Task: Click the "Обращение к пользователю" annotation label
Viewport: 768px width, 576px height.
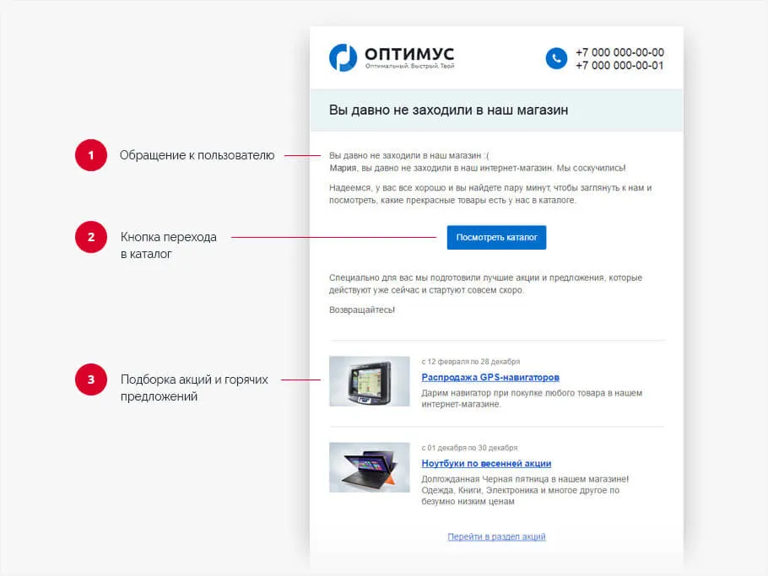Action: coord(197,155)
